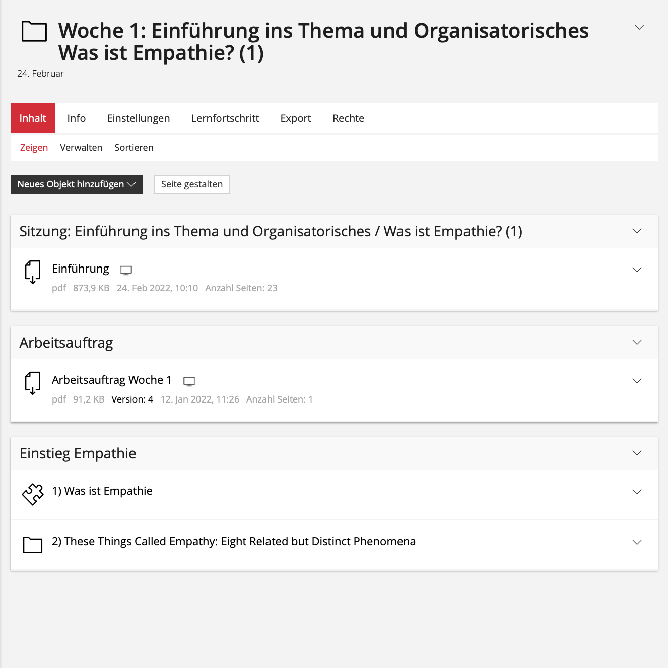
Task: Click the monitor icon beside Einführung
Action: click(126, 271)
